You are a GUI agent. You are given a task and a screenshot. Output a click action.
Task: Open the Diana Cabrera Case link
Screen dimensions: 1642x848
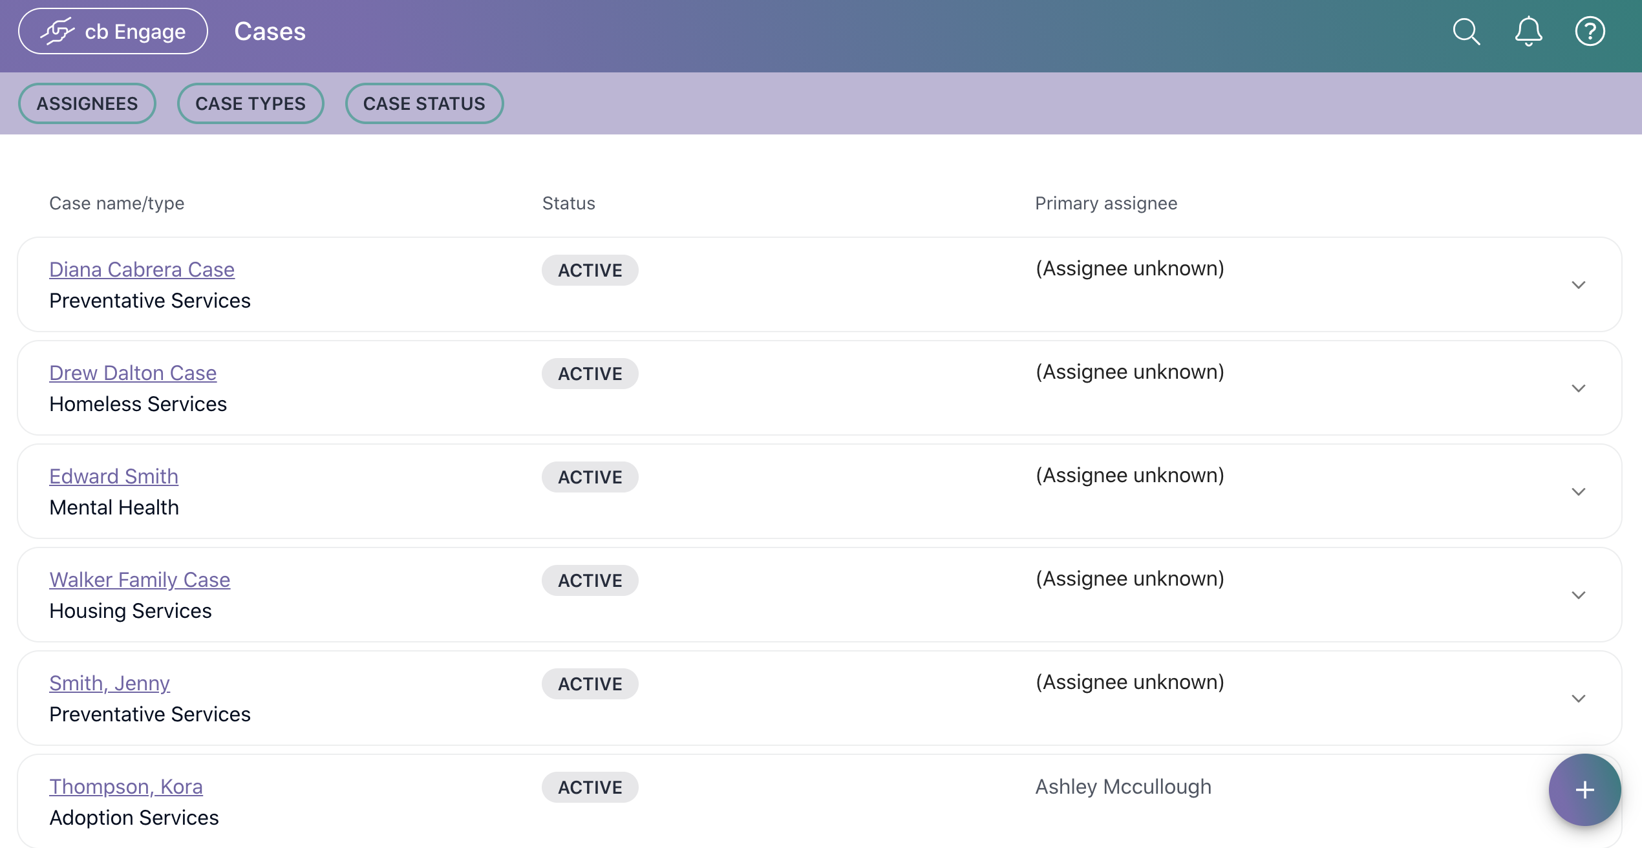(x=142, y=269)
